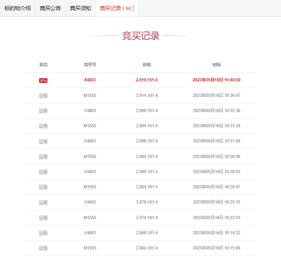The image size is (281, 256).
Task: Click the 状态 column header
Action: [x=43, y=65]
